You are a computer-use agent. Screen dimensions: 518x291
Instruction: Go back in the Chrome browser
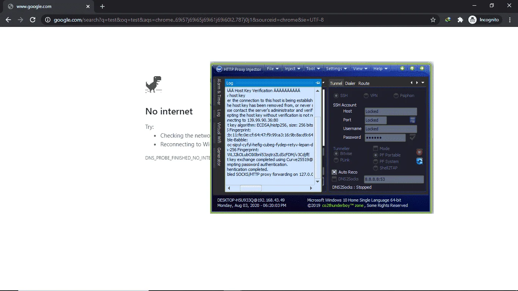click(8, 20)
